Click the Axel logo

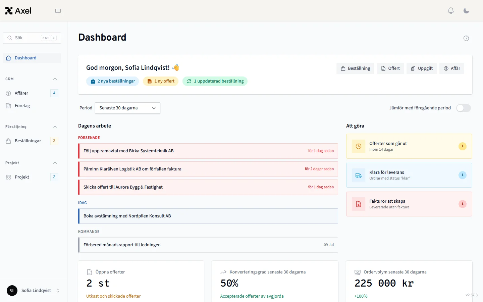point(18,11)
